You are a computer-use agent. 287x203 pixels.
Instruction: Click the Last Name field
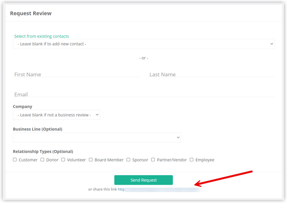click(211, 74)
